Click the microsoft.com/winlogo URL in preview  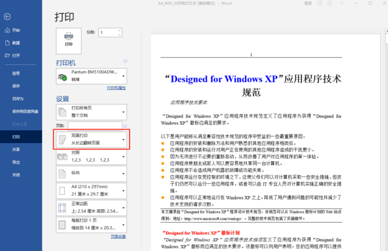click(213, 219)
